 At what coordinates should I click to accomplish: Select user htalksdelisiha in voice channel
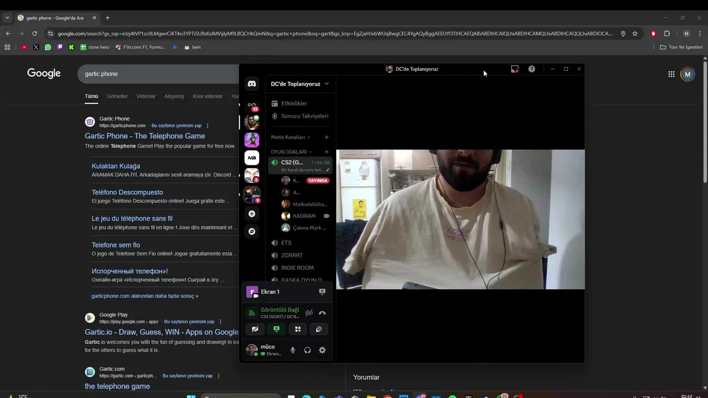[x=305, y=204]
